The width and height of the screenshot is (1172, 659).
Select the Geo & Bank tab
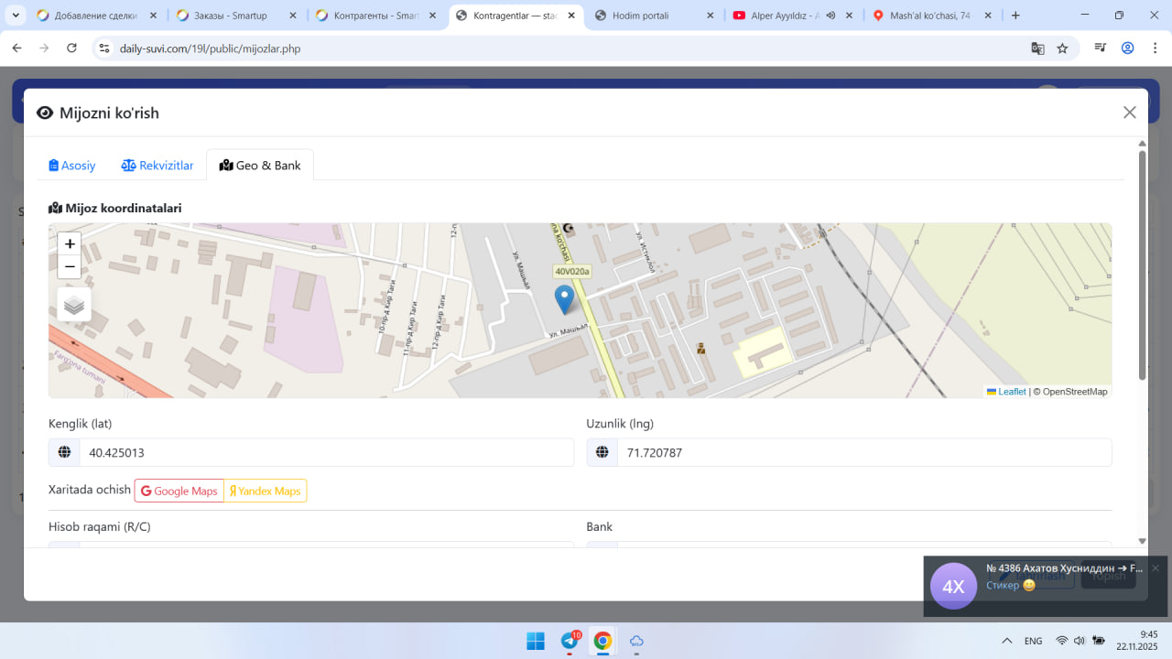coord(260,166)
